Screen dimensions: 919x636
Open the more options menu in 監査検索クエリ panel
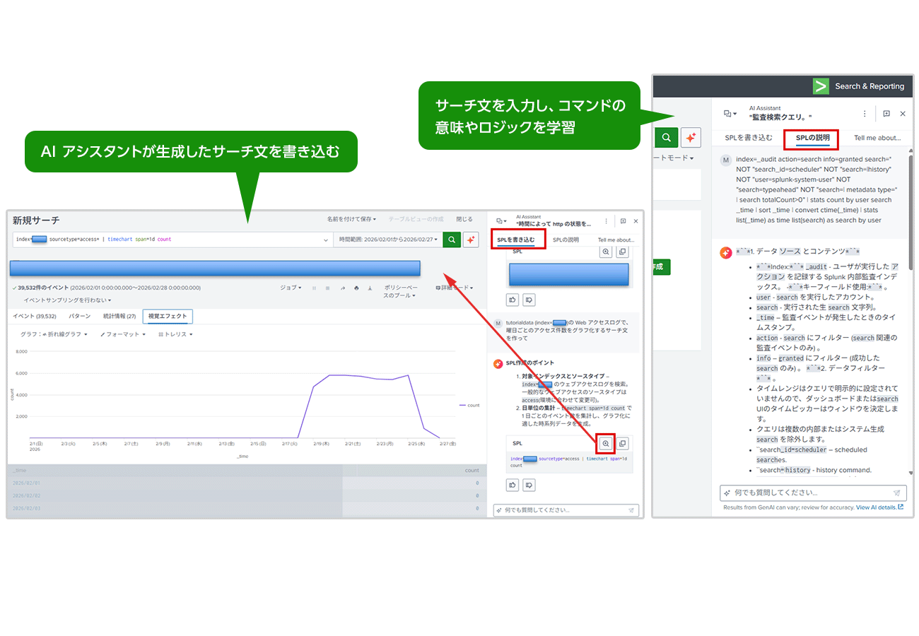click(x=865, y=113)
